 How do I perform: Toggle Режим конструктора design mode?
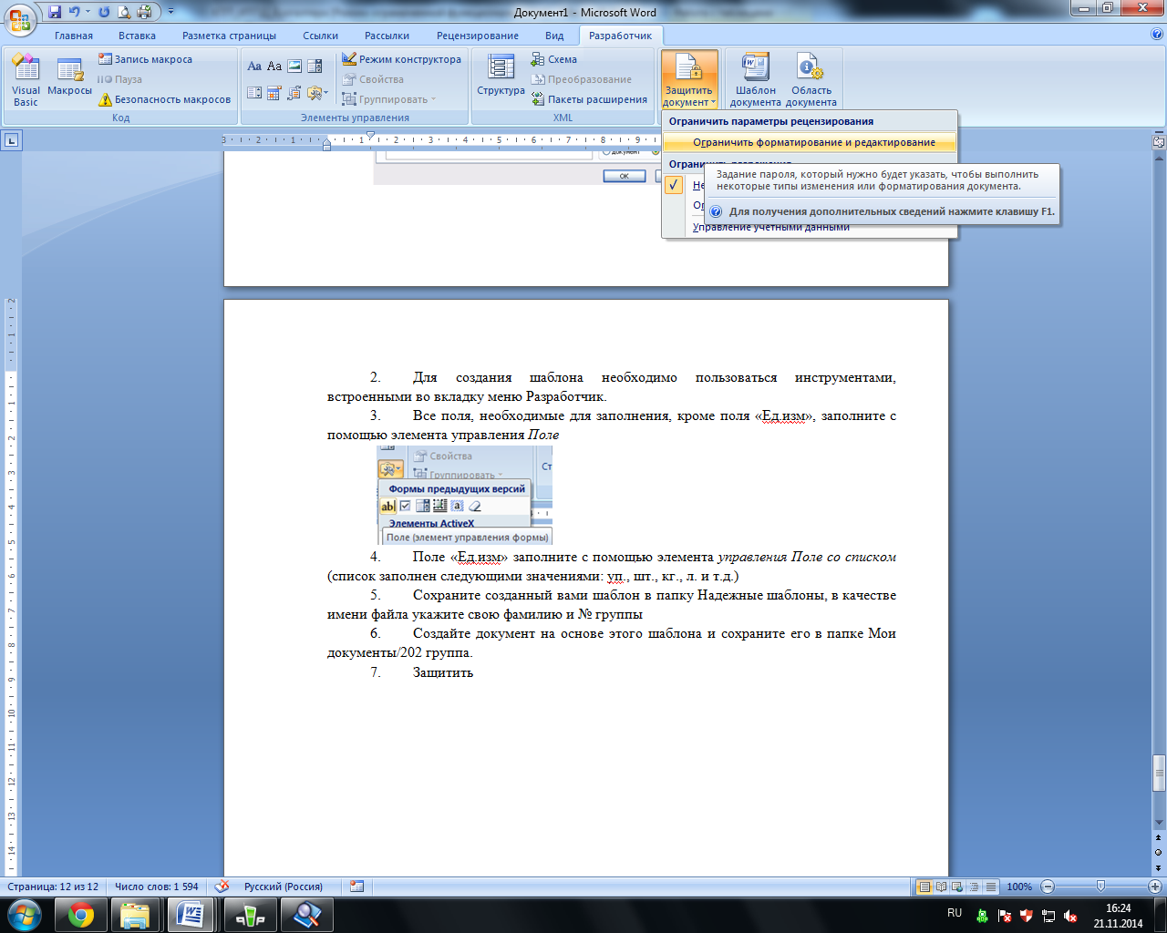[402, 59]
